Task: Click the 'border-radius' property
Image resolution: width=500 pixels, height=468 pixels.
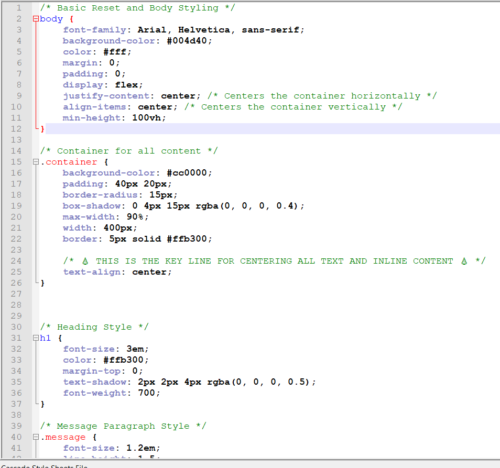Action: pyautogui.click(x=101, y=195)
